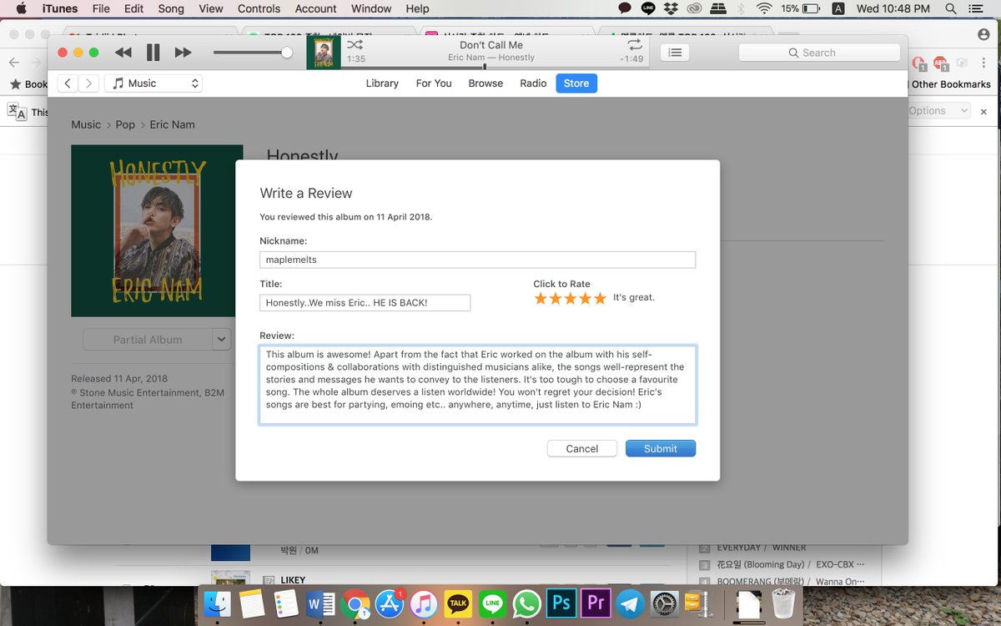
Task: Click the Partial Album button
Action: (x=148, y=340)
